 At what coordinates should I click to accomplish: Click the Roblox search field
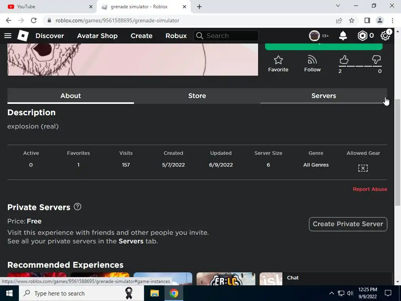226,36
